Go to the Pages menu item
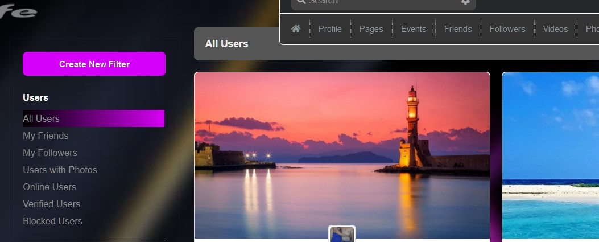The width and height of the screenshot is (599, 242). tap(371, 29)
